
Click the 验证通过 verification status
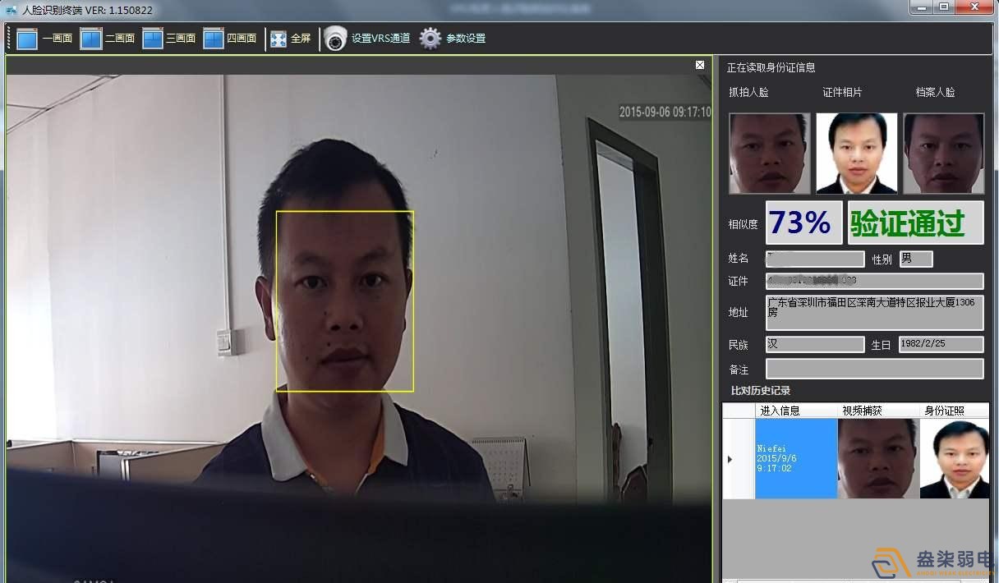point(914,222)
